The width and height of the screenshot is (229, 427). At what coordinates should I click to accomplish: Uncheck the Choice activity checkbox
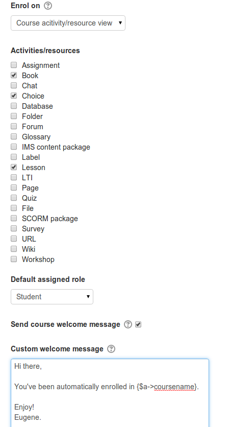pos(14,96)
